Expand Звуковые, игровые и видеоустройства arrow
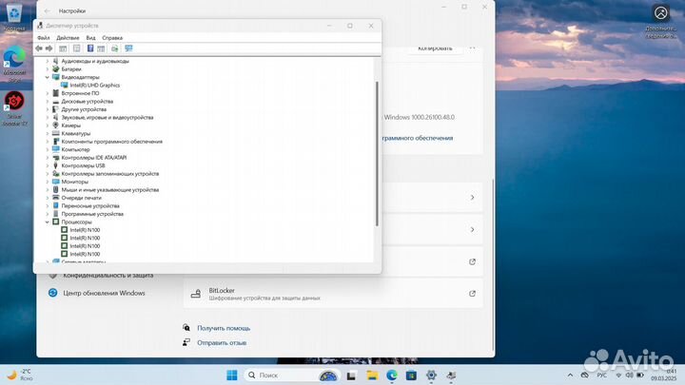This screenshot has width=685, height=385. (48, 118)
